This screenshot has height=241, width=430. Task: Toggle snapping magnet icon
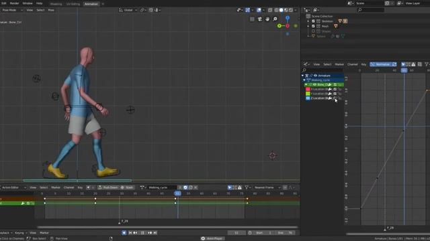(x=151, y=10)
